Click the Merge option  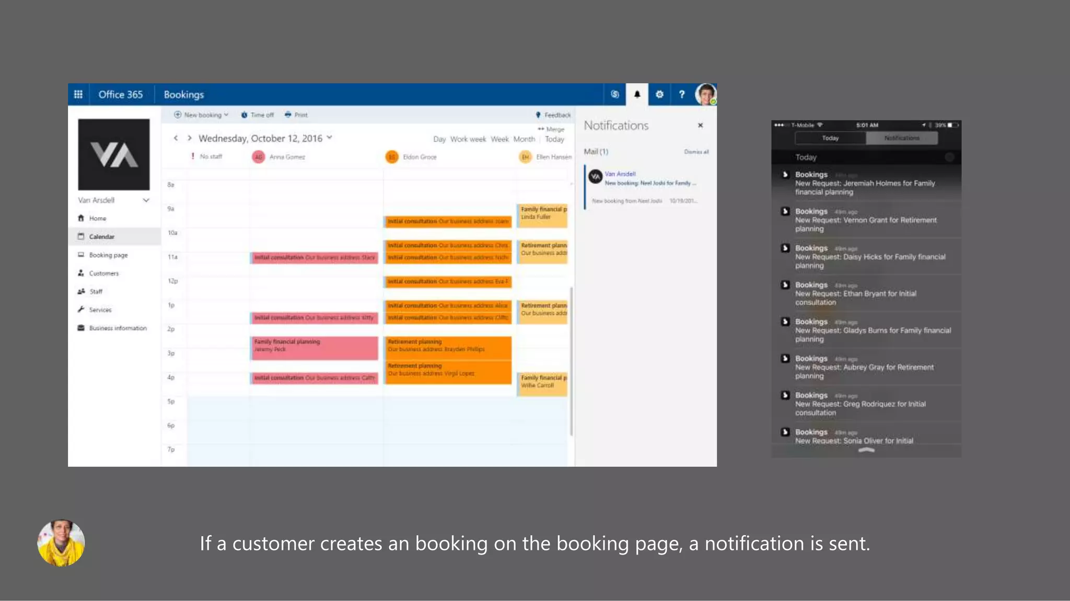tap(551, 129)
